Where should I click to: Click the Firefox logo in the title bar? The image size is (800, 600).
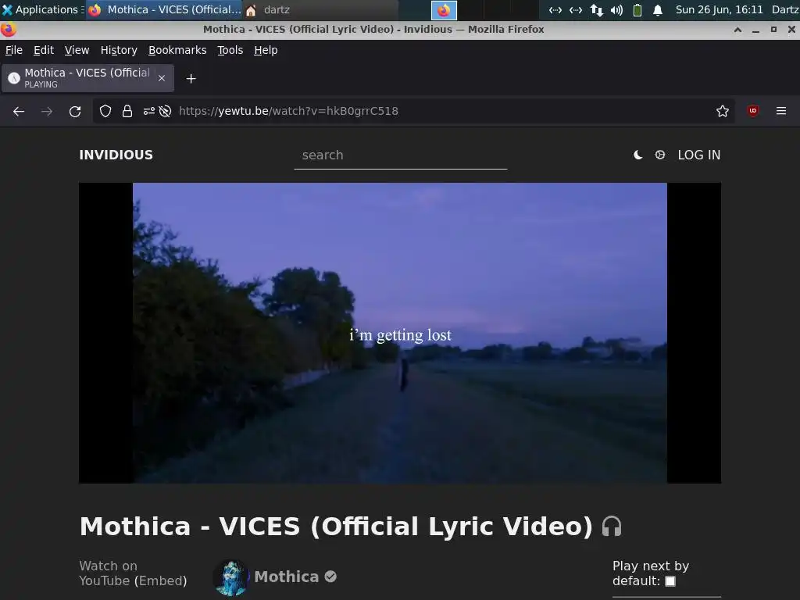pyautogui.click(x=8, y=30)
